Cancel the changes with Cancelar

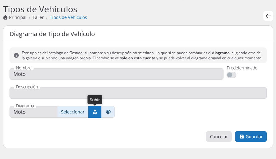[219, 137]
